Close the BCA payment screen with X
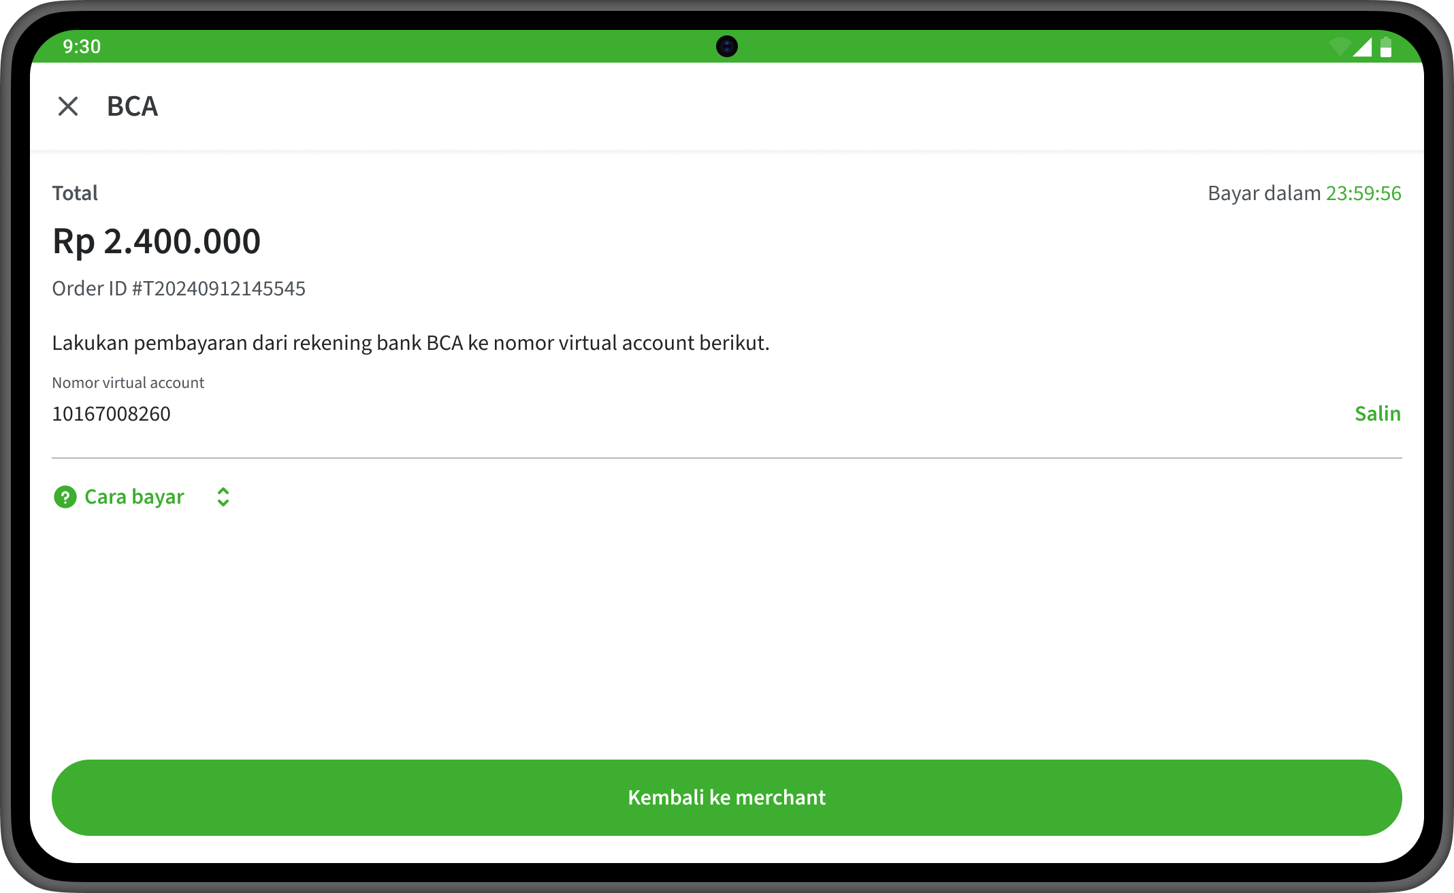The image size is (1454, 893). pos(68,106)
